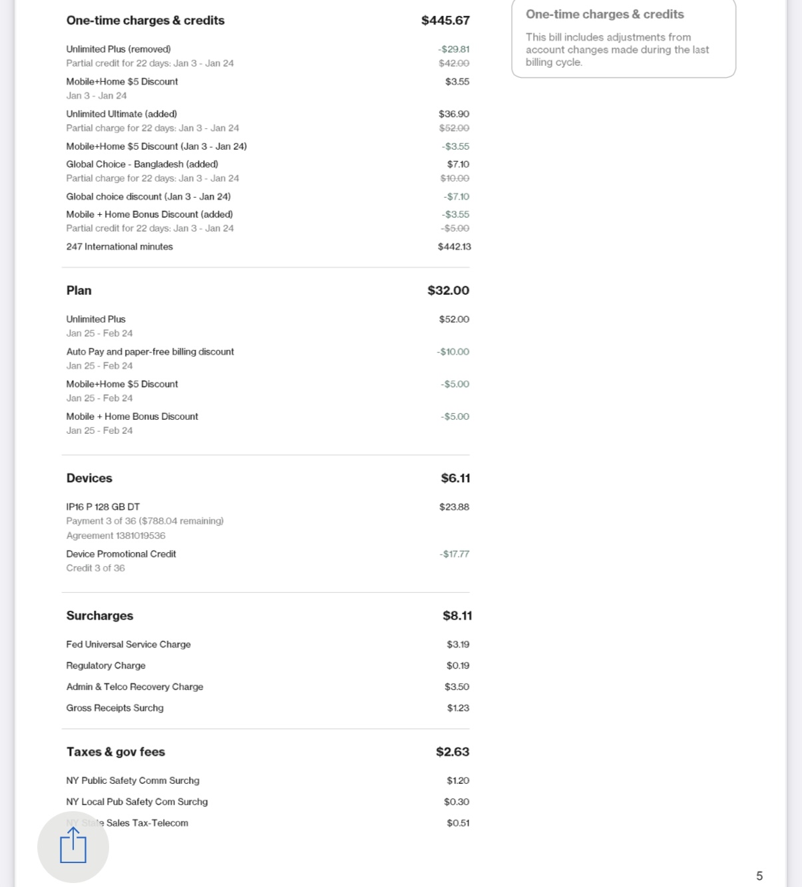This screenshot has width=802, height=887.
Task: Select the Plan section heading
Action: [79, 291]
